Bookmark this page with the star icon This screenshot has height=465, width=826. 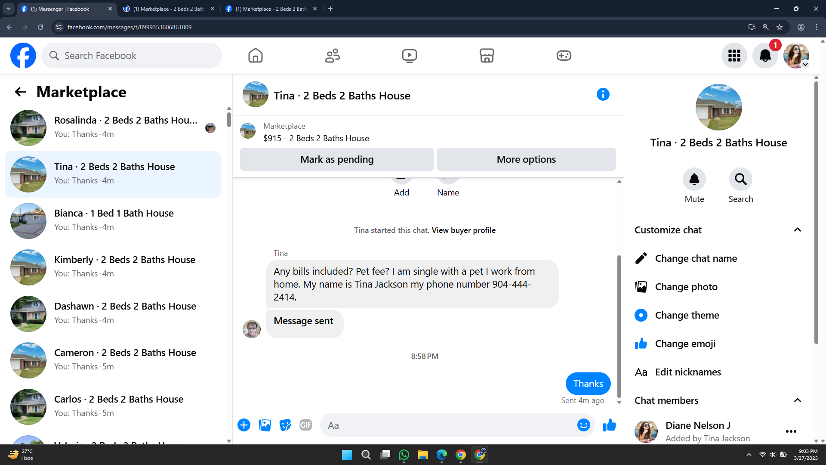[x=780, y=27]
